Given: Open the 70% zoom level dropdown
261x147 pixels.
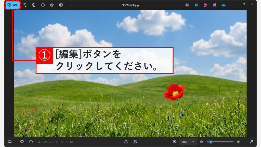Looking at the screenshot, I should [188, 142].
